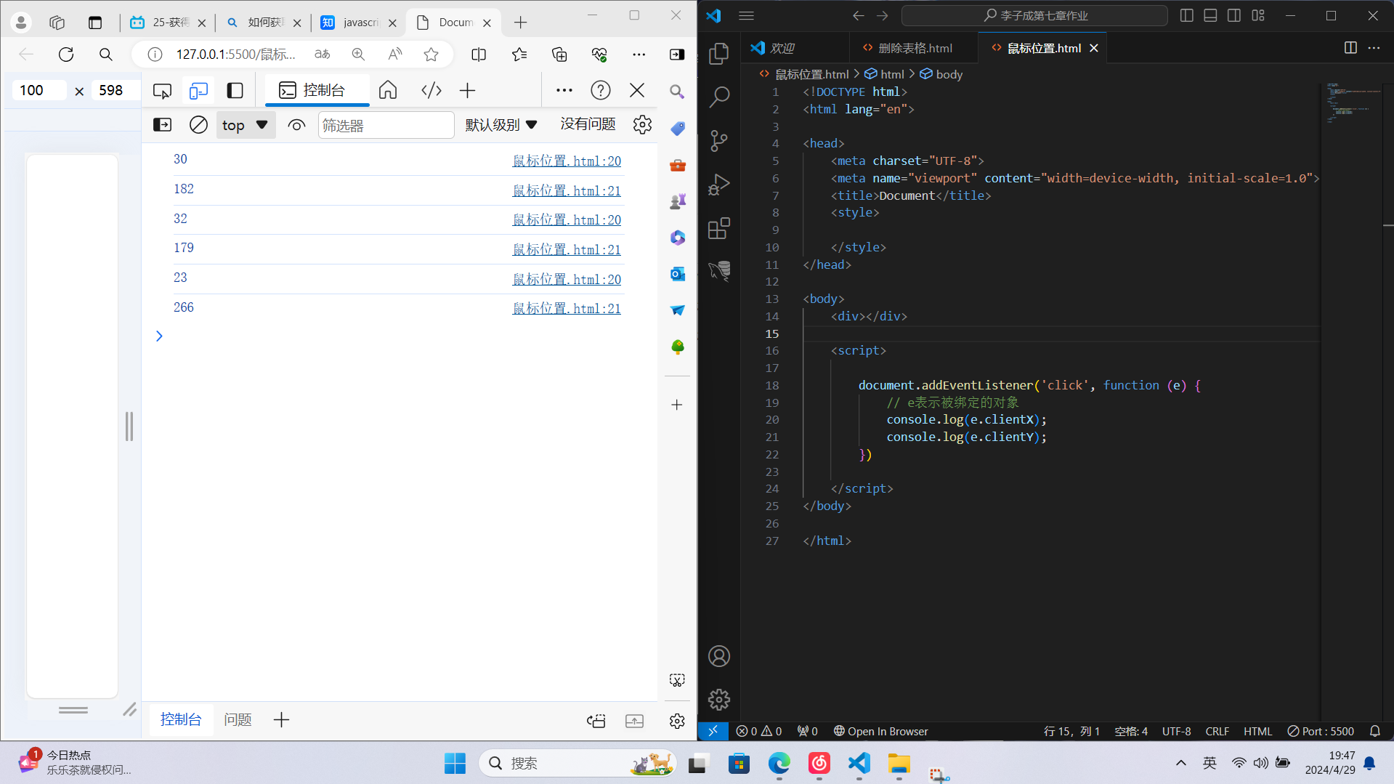Create live expression eye icon
This screenshot has width=1394, height=784.
point(296,125)
